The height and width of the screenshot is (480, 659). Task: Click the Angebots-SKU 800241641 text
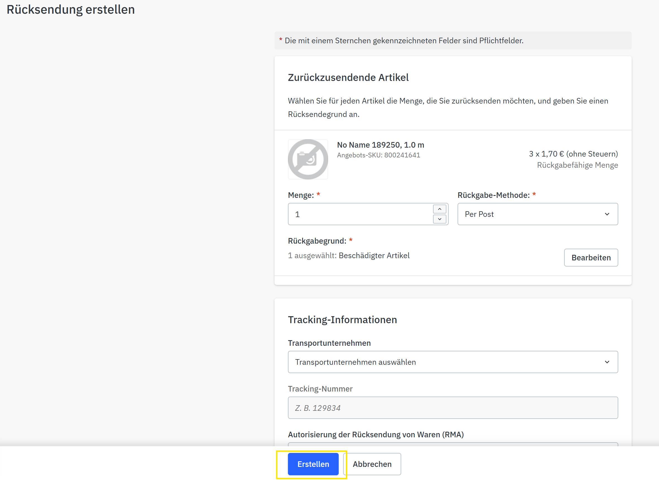[378, 155]
